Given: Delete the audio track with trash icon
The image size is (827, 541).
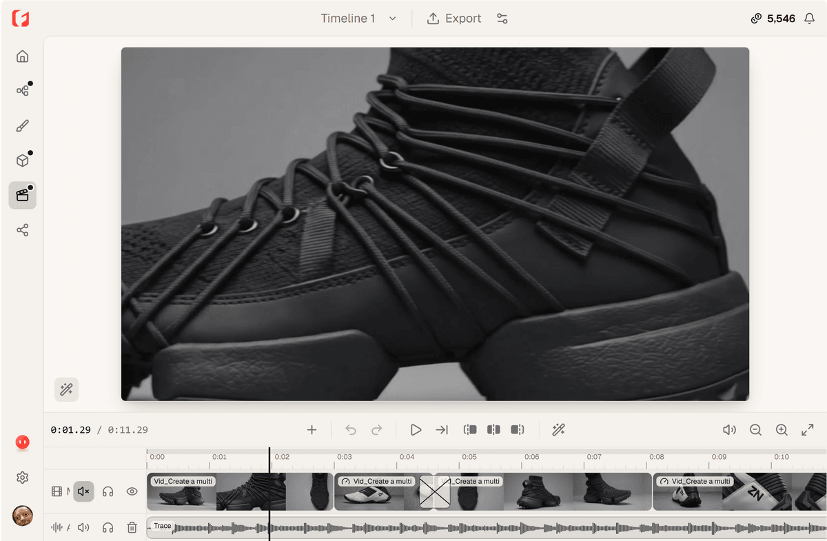Looking at the screenshot, I should point(132,527).
